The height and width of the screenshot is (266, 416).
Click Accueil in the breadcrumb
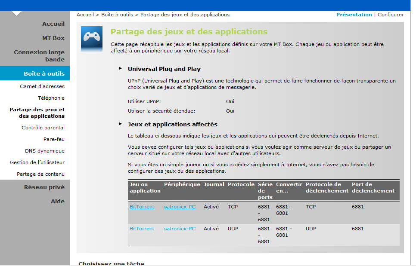[x=85, y=15]
